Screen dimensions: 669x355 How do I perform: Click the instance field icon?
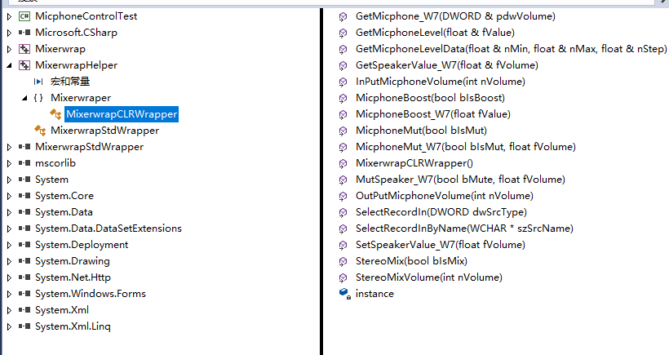tap(344, 294)
